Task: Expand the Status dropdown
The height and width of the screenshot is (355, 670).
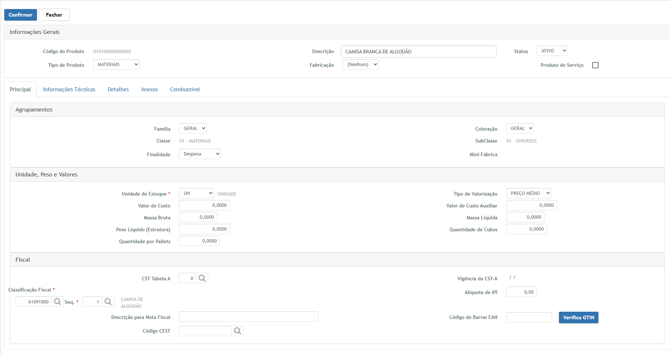Action: (552, 51)
